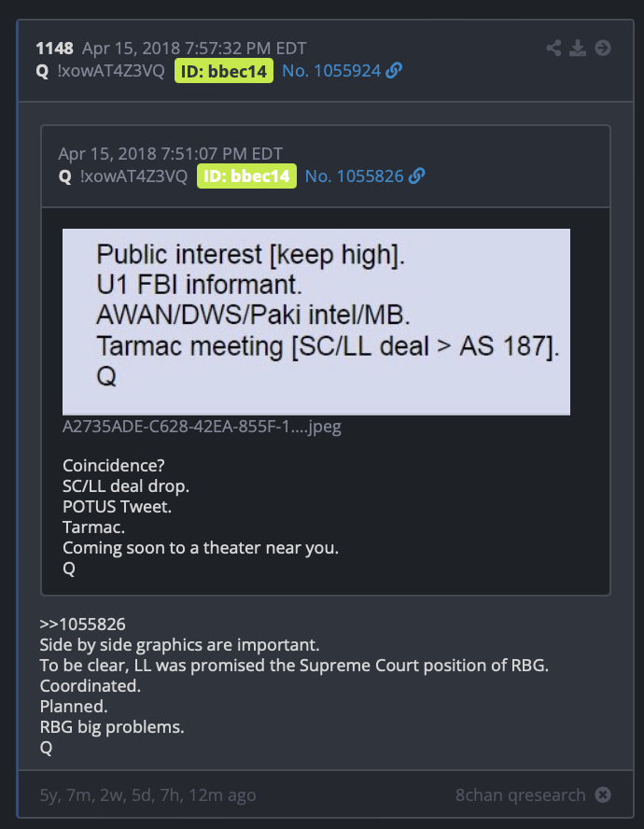The height and width of the screenshot is (829, 644).
Task: Click the top post timestamp Apr 15 7:57:32 PM
Action: (x=194, y=49)
